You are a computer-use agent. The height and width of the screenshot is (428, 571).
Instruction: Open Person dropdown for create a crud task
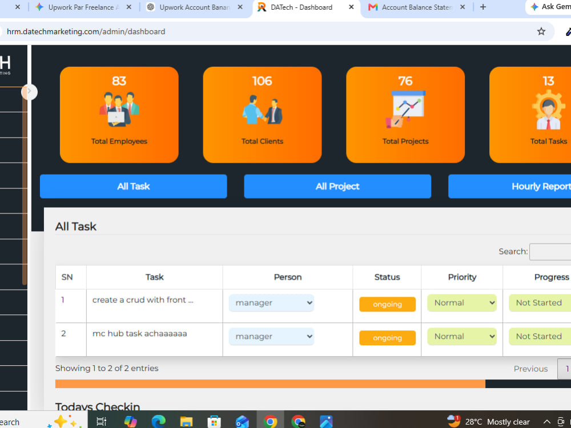click(x=271, y=303)
